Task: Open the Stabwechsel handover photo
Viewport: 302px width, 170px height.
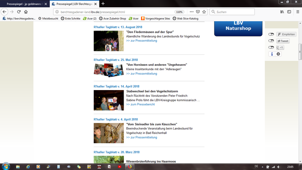Action: click(109, 100)
